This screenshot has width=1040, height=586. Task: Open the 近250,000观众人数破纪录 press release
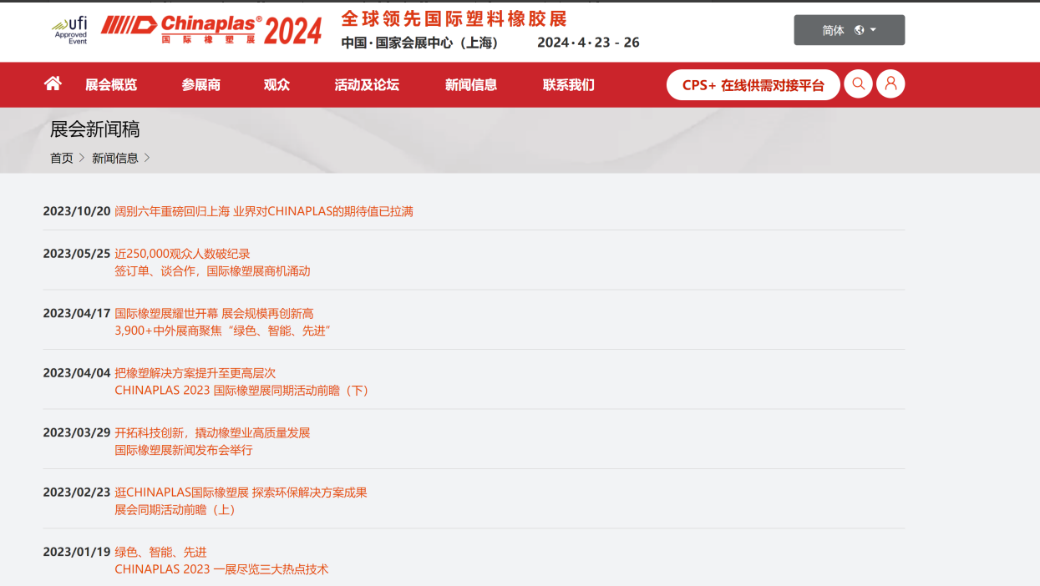pyautogui.click(x=182, y=254)
